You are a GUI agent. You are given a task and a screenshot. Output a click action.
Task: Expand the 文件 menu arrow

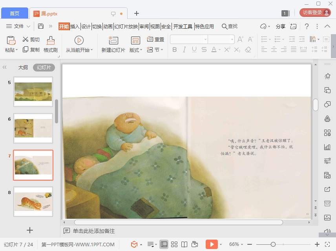(x=28, y=26)
